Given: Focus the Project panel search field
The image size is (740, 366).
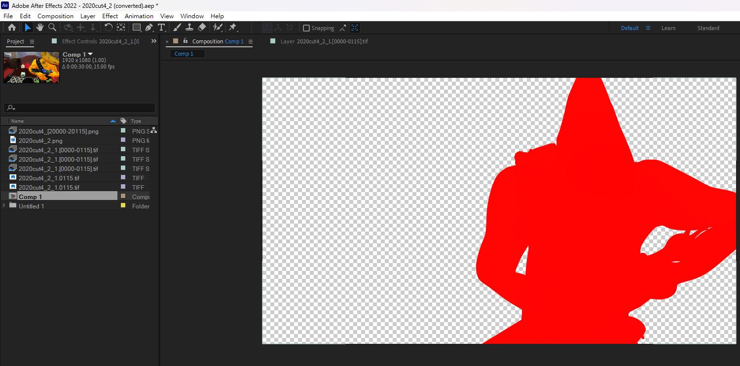Looking at the screenshot, I should pos(79,108).
